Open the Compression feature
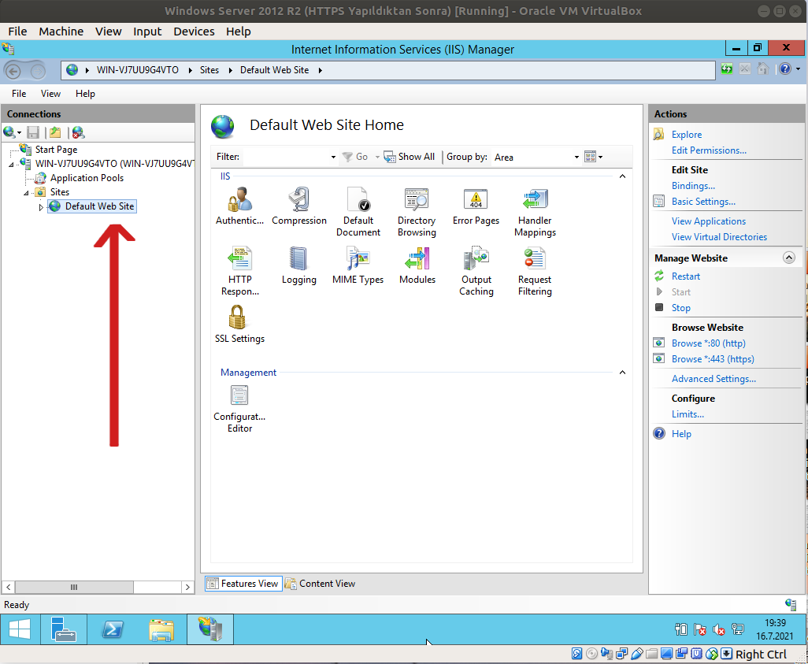808x664 pixels. (x=299, y=206)
